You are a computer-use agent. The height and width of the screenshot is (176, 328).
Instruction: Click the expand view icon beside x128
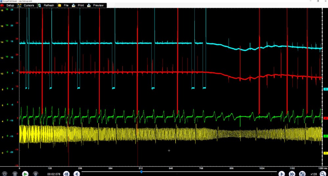pos(302,174)
